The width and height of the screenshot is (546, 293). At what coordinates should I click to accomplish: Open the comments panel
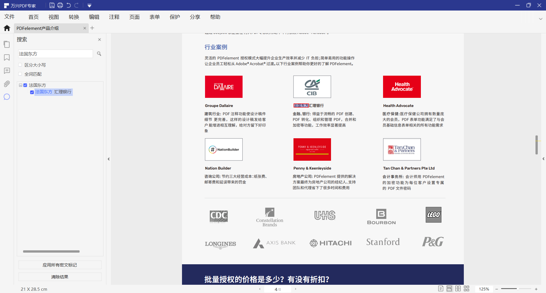[x=7, y=71]
